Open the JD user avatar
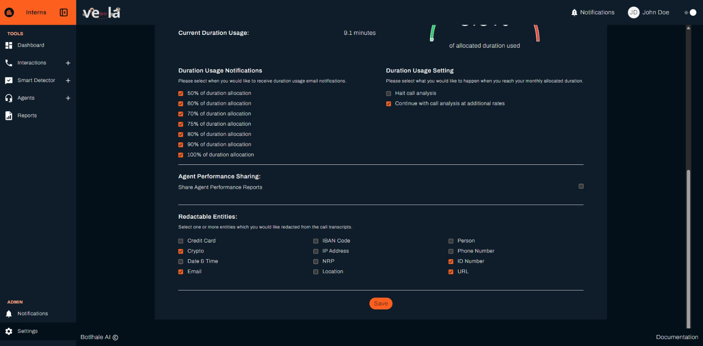Image resolution: width=703 pixels, height=346 pixels. click(633, 12)
